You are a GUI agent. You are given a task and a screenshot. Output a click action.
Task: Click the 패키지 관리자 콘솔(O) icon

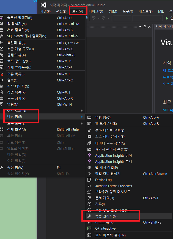(x=89, y=150)
